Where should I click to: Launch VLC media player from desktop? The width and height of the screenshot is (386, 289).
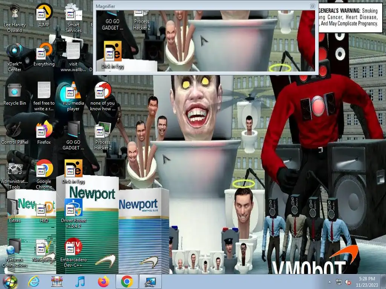pyautogui.click(x=73, y=97)
